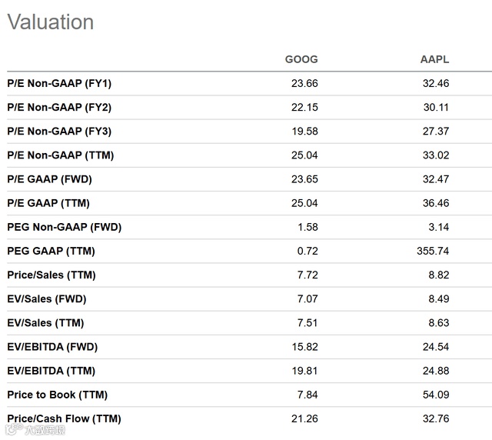This screenshot has width=492, height=440.
Task: Click the watermark logo icon at bottom
Action: pyautogui.click(x=15, y=429)
